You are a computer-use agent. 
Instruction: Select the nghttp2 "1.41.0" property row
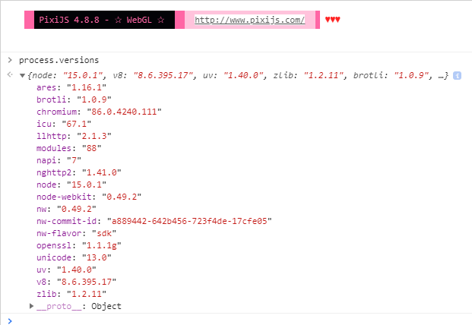click(79, 172)
